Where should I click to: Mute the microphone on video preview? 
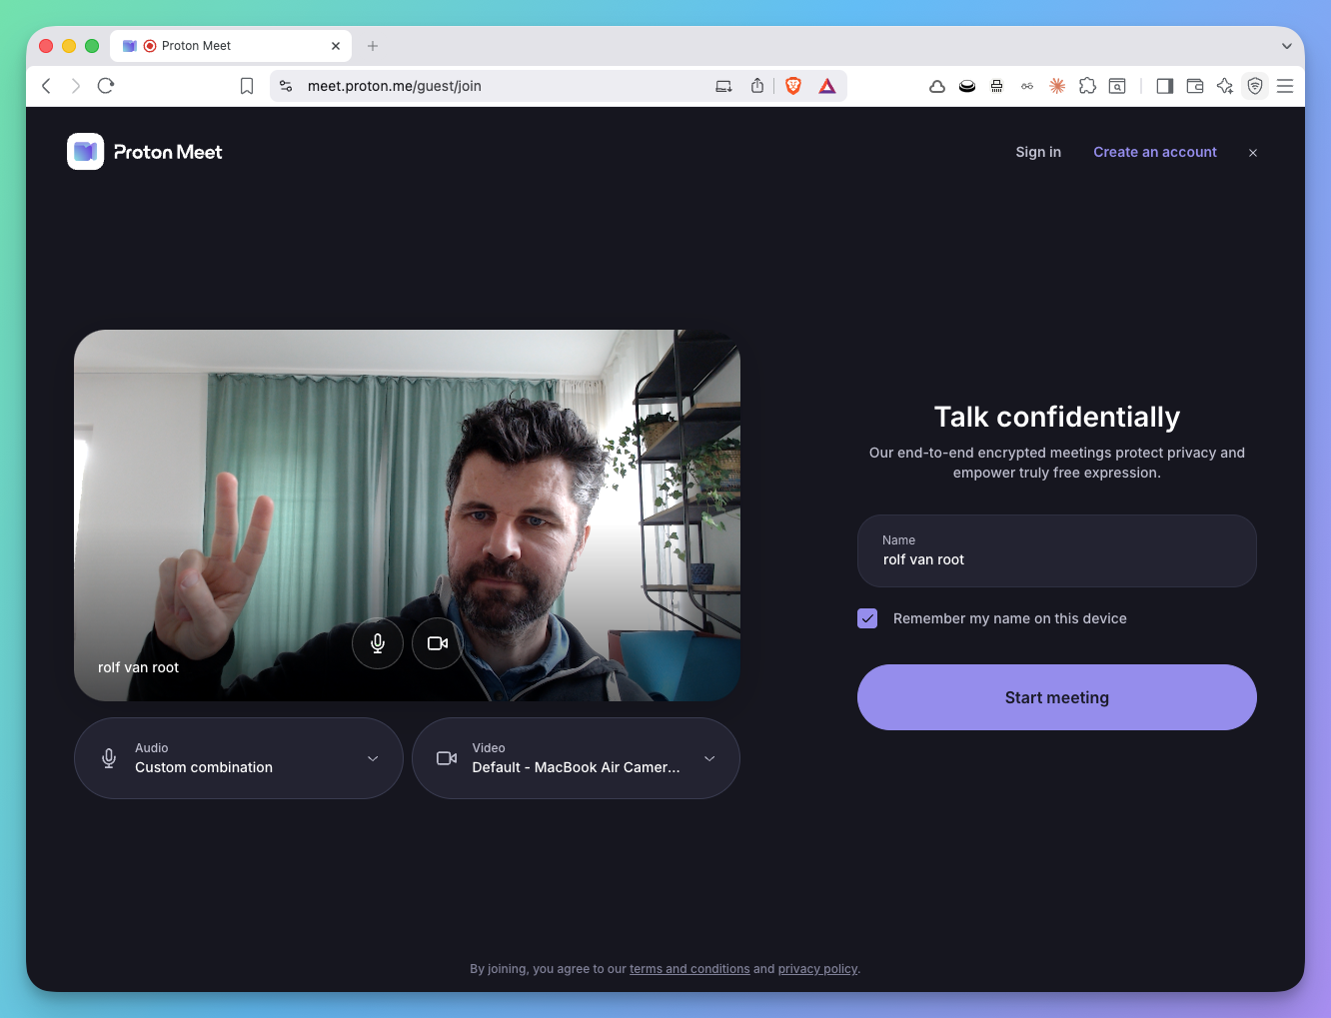(378, 643)
